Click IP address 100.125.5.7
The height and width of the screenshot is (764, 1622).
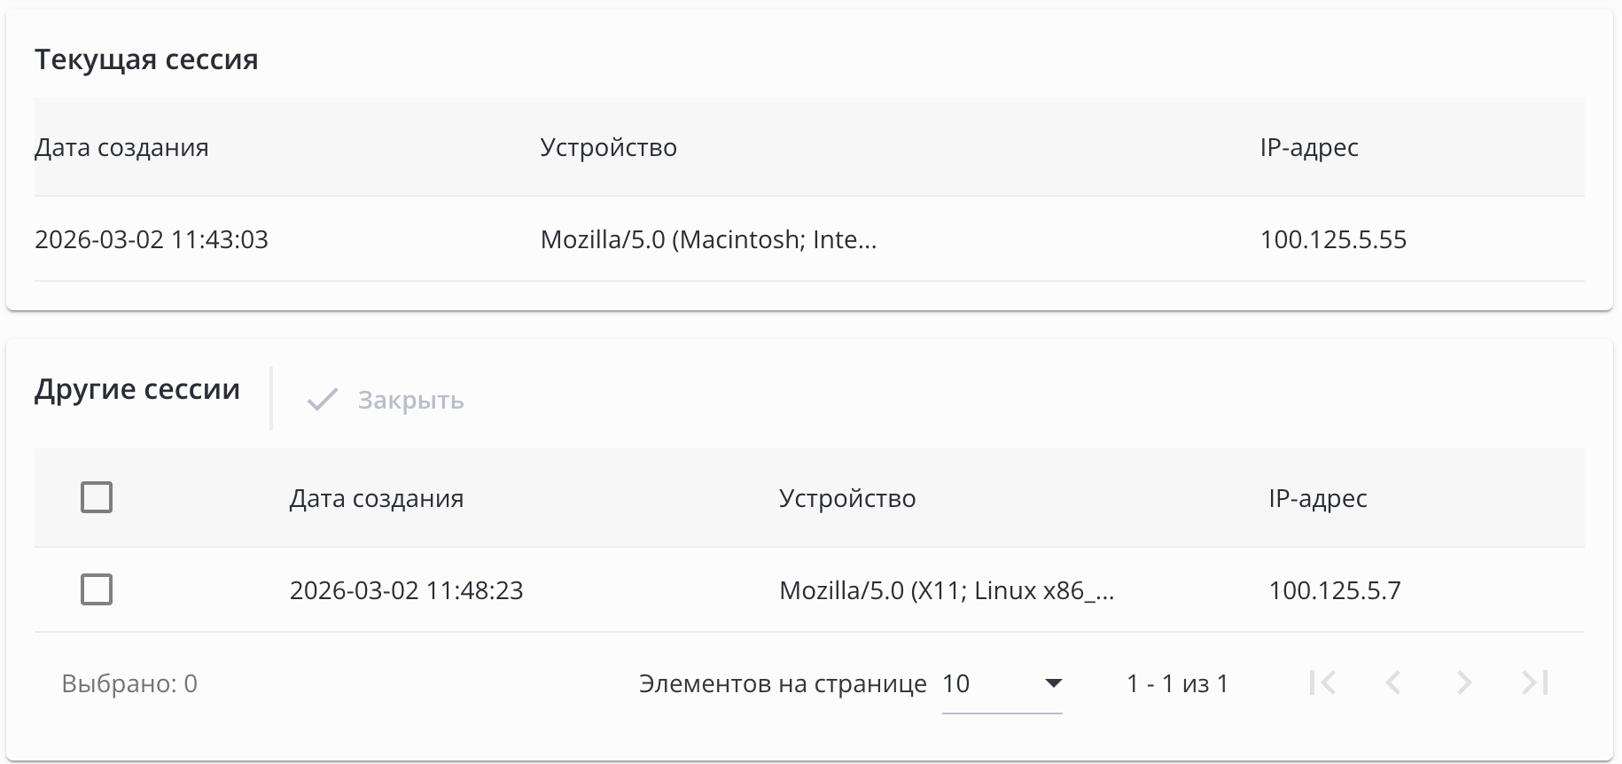click(1334, 590)
